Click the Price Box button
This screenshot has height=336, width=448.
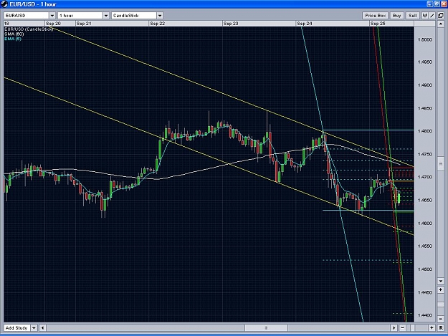click(375, 16)
